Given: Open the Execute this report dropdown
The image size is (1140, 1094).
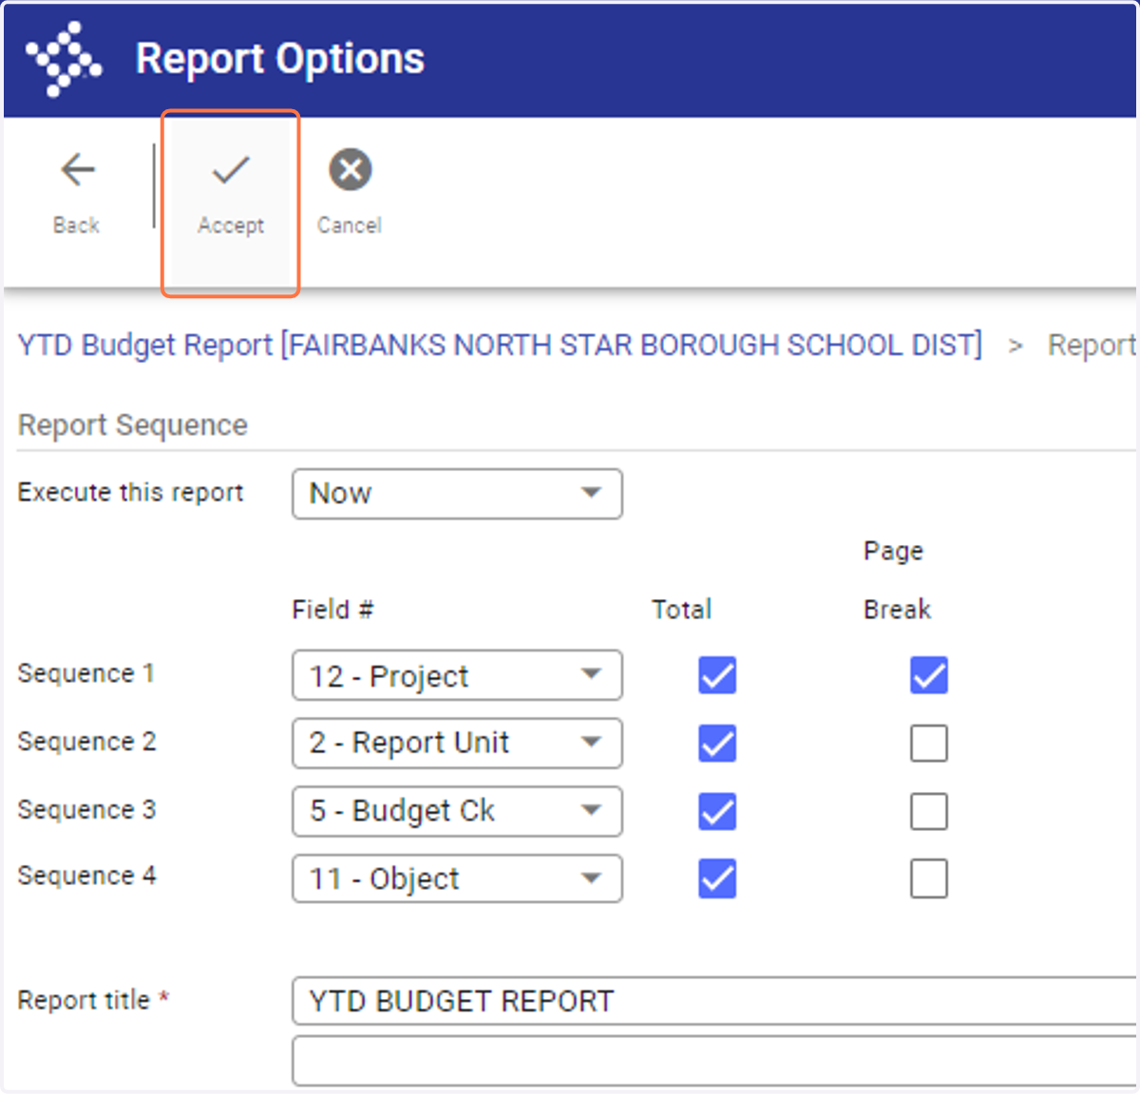Looking at the screenshot, I should tap(457, 494).
